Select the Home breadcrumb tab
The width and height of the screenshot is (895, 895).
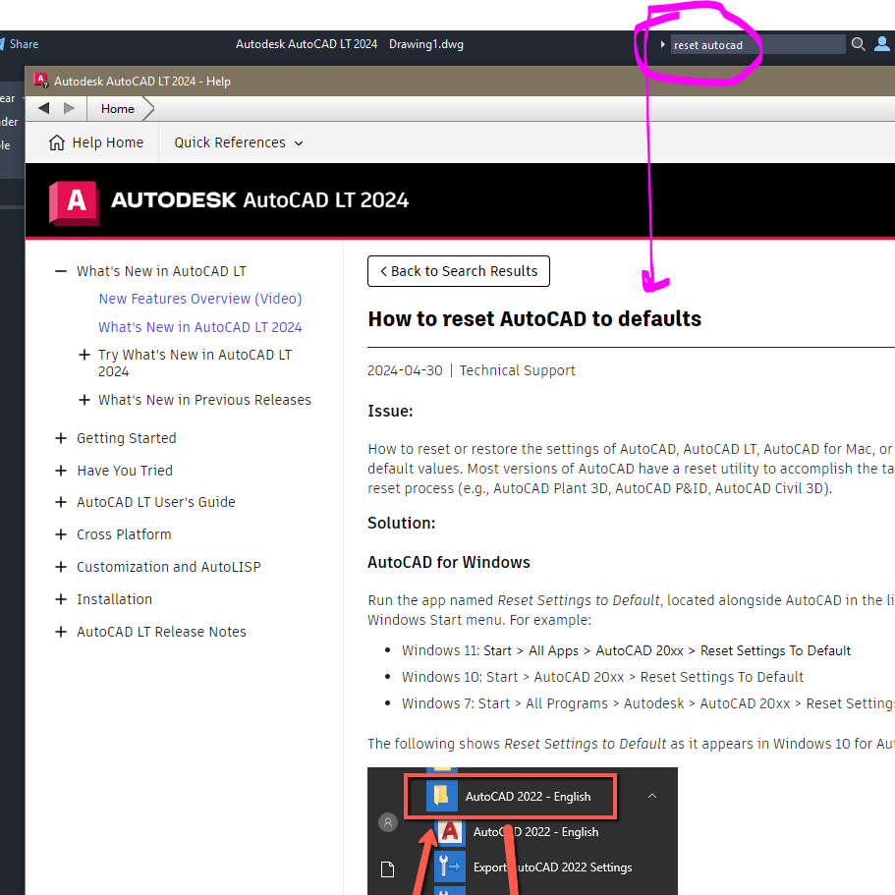tap(117, 108)
